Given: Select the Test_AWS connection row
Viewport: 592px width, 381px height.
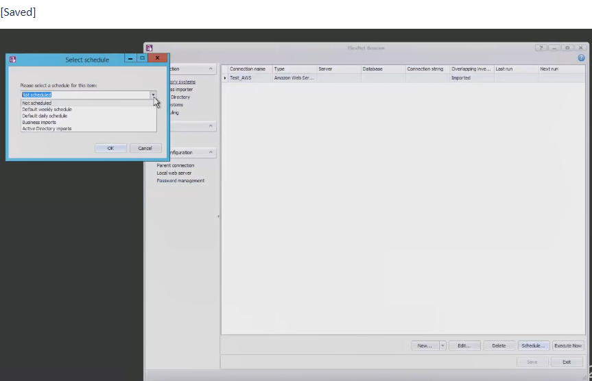Looking at the screenshot, I should point(403,78).
